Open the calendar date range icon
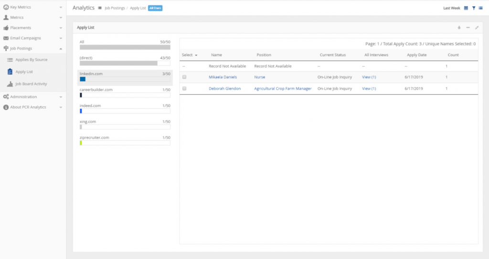 pos(466,8)
